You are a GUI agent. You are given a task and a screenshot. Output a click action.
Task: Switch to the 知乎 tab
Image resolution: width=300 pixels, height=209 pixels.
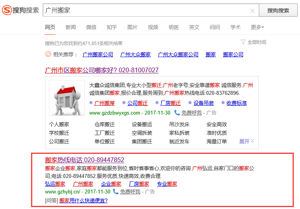(112, 27)
